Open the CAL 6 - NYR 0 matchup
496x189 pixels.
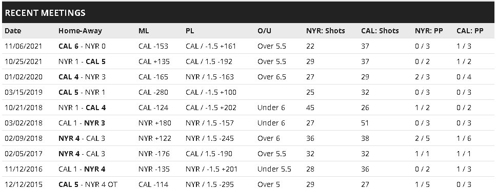coord(82,47)
